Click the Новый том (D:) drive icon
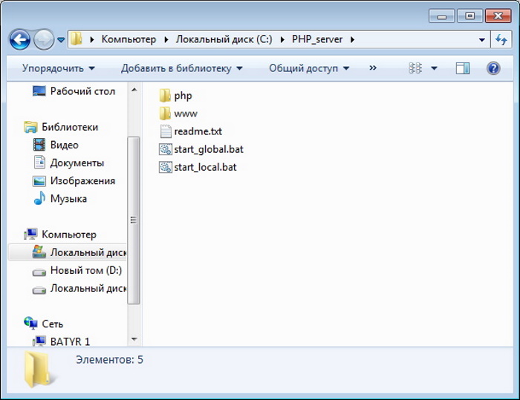The height and width of the screenshot is (400, 520). 39,272
